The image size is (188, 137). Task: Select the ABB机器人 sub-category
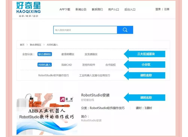(45, 65)
